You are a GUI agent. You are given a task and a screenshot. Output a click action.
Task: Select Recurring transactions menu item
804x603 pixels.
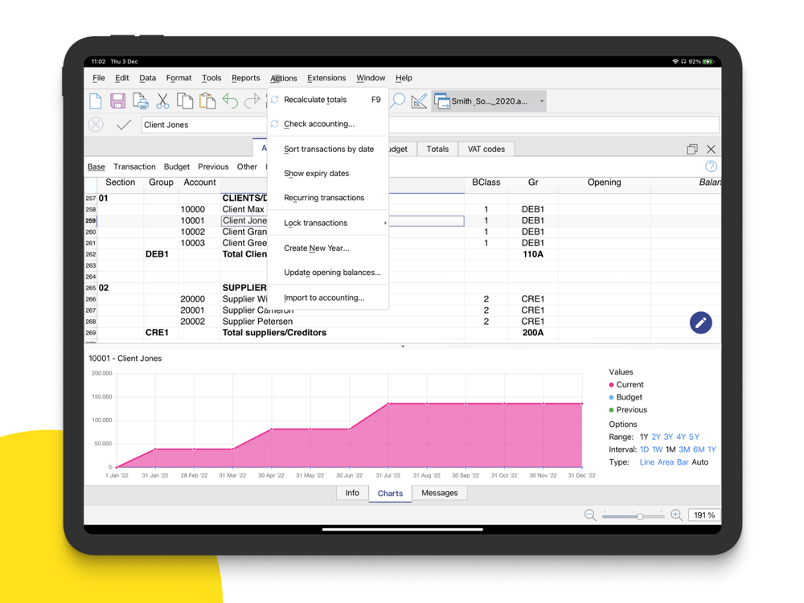(x=328, y=198)
